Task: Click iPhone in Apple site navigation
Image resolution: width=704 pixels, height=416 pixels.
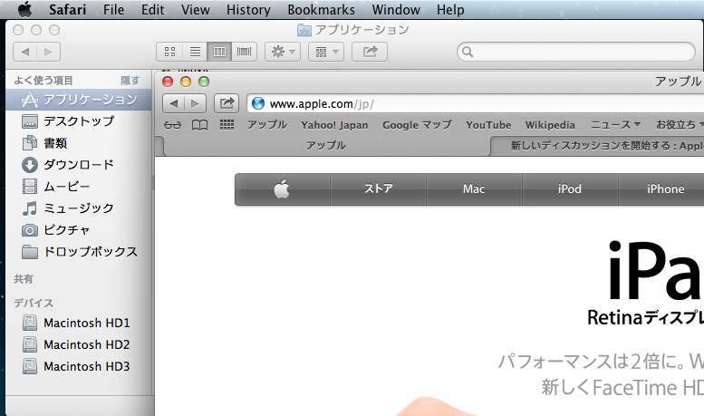Action: (x=665, y=189)
